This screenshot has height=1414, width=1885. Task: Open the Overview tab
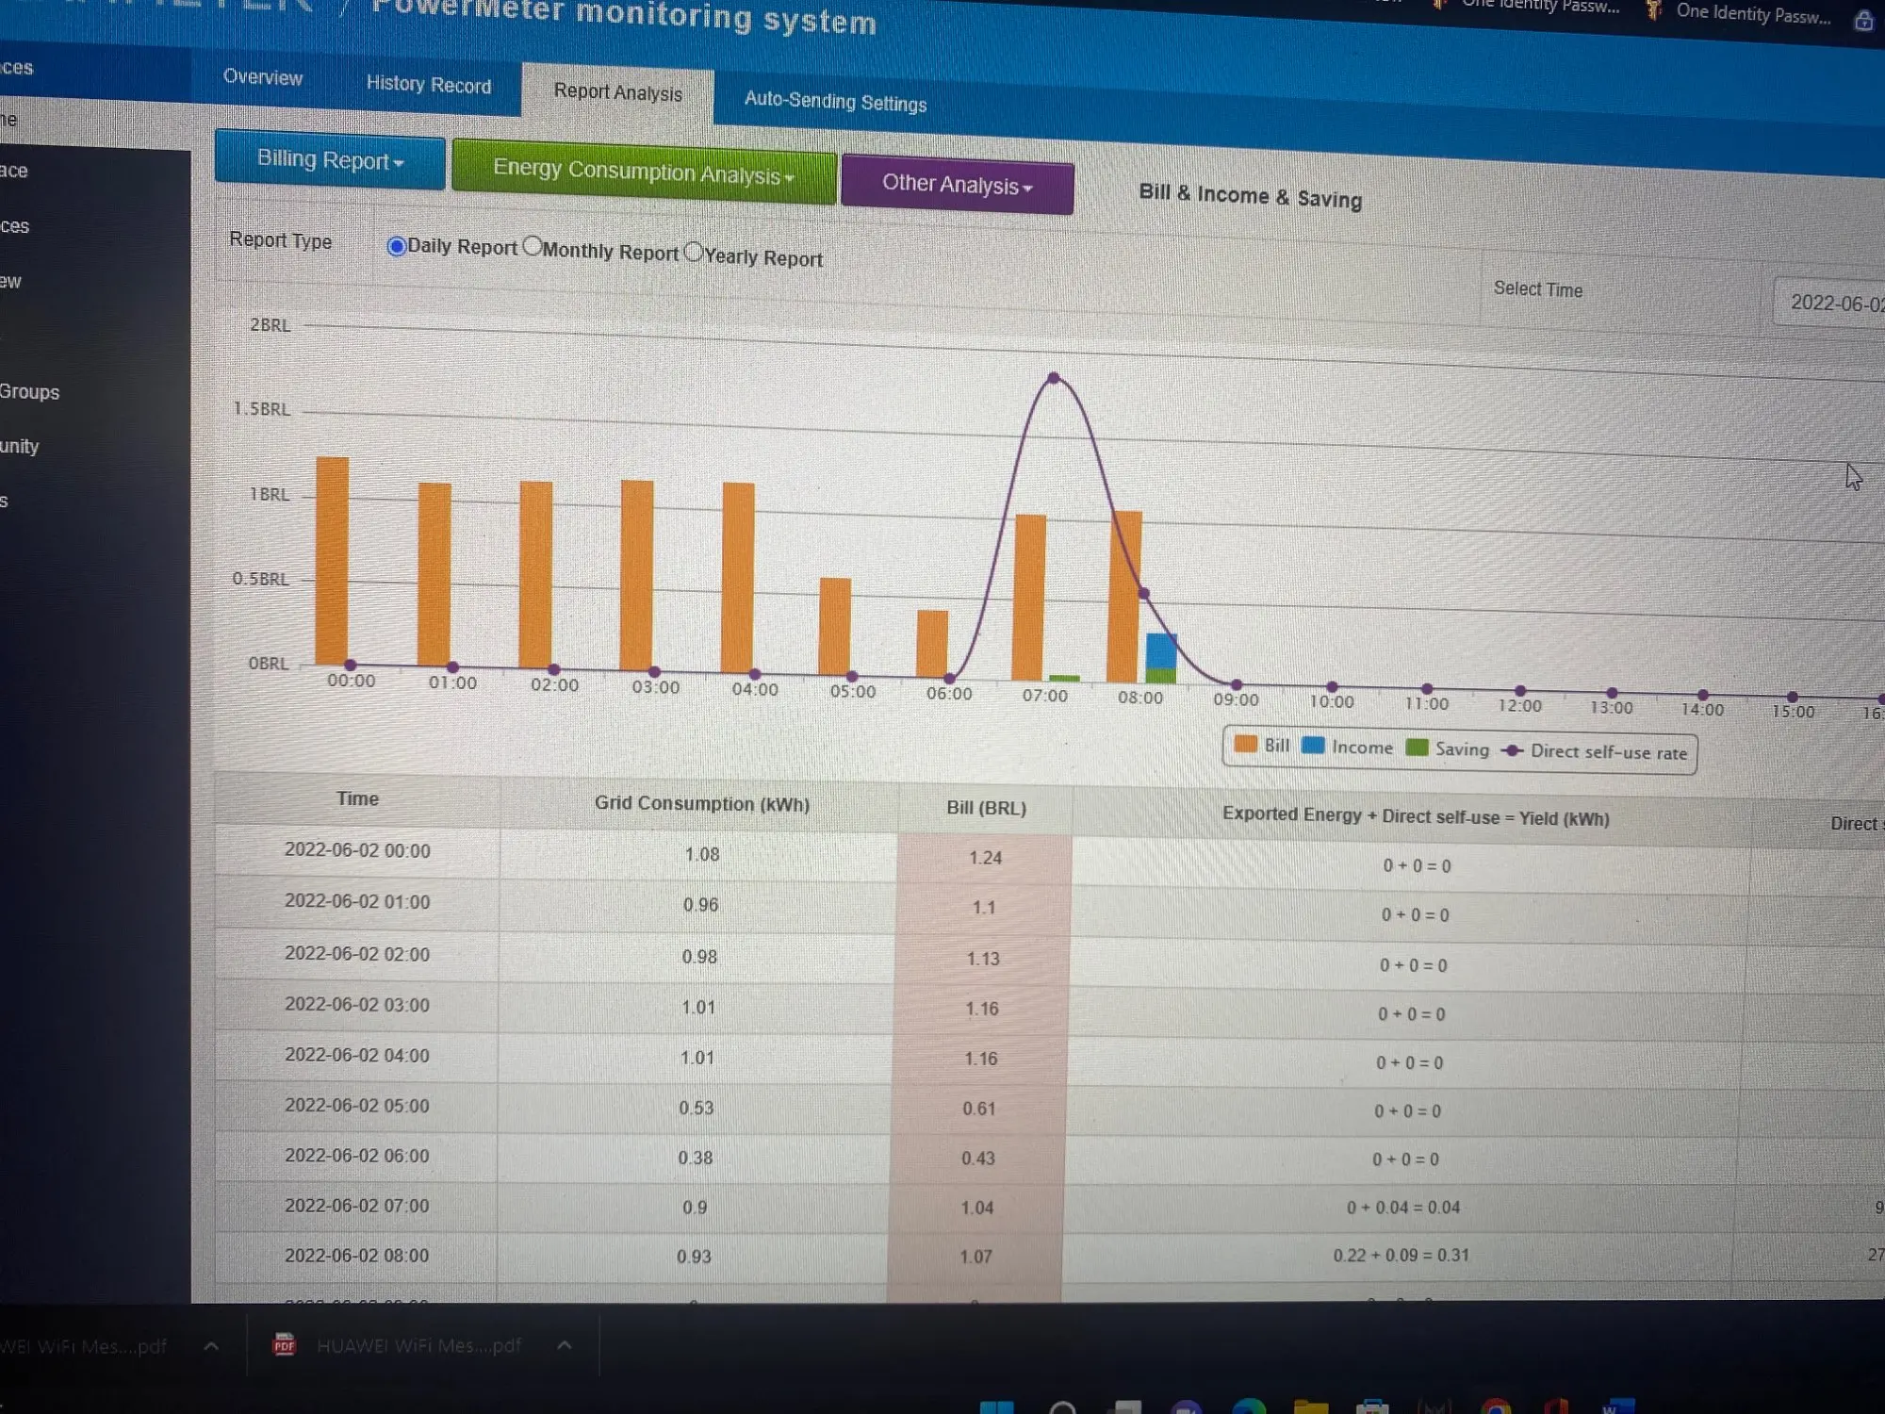(x=262, y=77)
